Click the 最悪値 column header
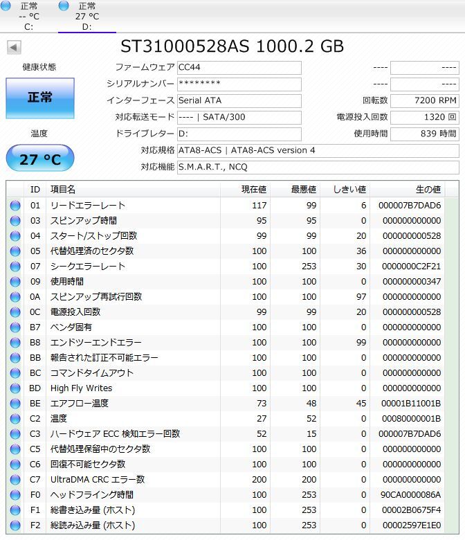Image resolution: width=465 pixels, height=540 pixels. pos(295,190)
